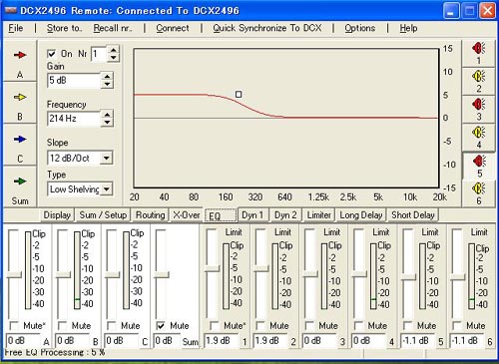Close the DCX2496 Remote window
This screenshot has height=364, width=499.
coord(487,11)
